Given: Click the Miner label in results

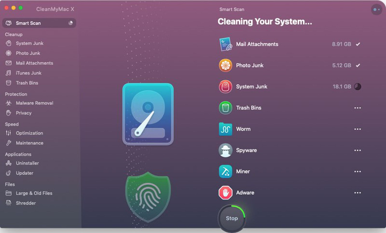Looking at the screenshot, I should [243, 172].
